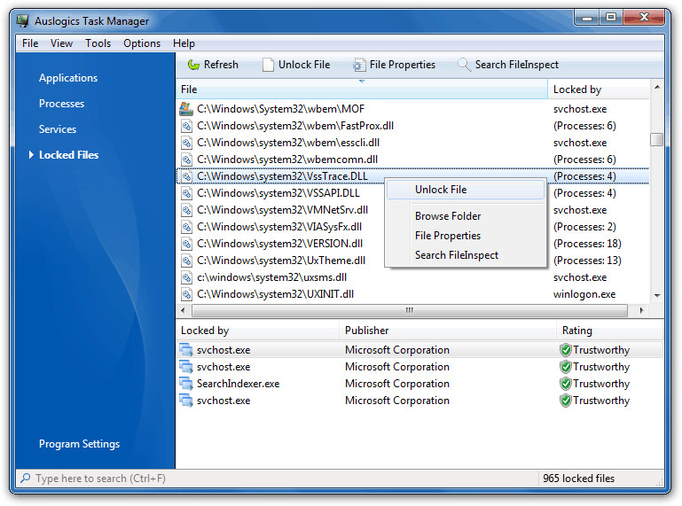Click the Search FileInspect magnifier icon
This screenshot has height=506, width=682.
[464, 65]
